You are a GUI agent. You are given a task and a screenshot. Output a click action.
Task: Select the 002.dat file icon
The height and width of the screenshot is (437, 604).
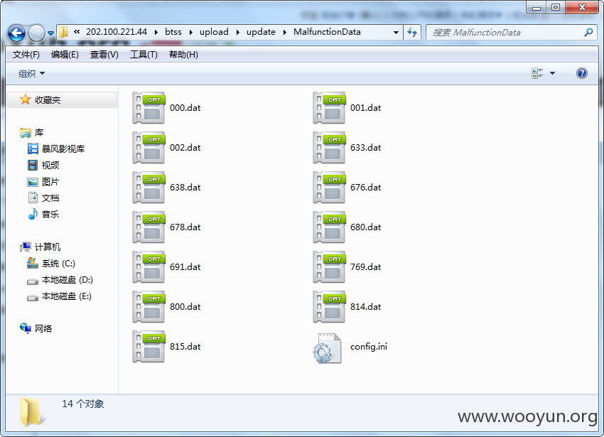[149, 147]
